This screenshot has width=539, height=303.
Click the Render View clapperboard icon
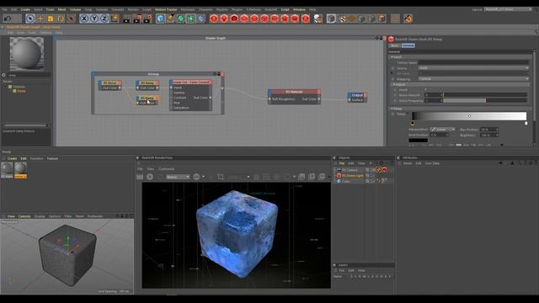(126, 19)
